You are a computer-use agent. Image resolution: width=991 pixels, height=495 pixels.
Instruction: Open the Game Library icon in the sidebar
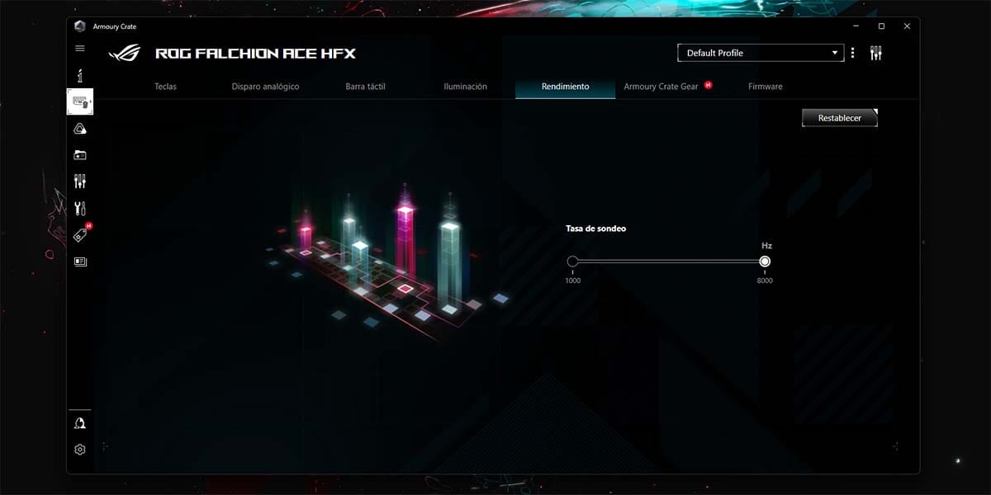pyautogui.click(x=80, y=154)
